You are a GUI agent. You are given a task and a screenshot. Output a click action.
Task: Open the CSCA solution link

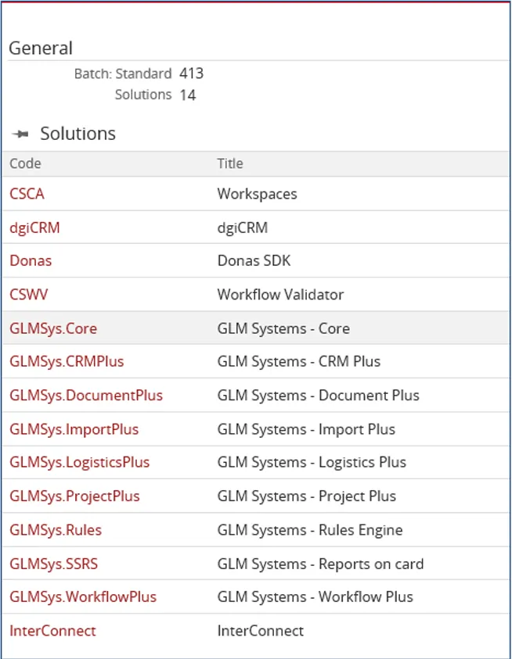point(27,194)
